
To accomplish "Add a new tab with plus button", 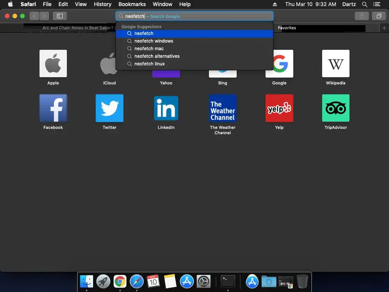I will click(x=384, y=28).
